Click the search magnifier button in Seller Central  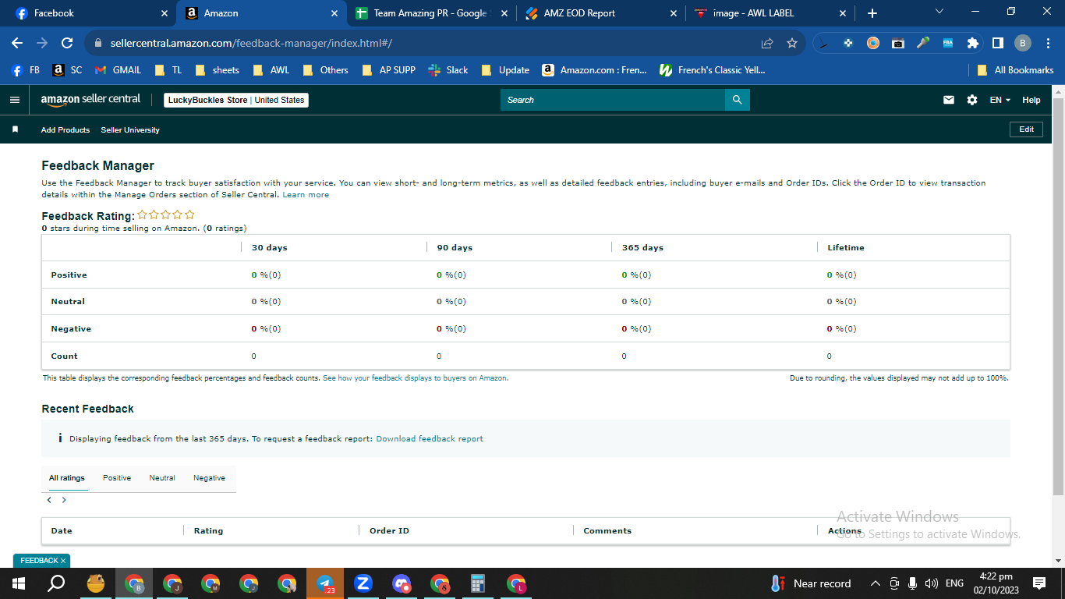737,100
